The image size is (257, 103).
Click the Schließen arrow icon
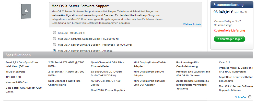[x=250, y=97]
